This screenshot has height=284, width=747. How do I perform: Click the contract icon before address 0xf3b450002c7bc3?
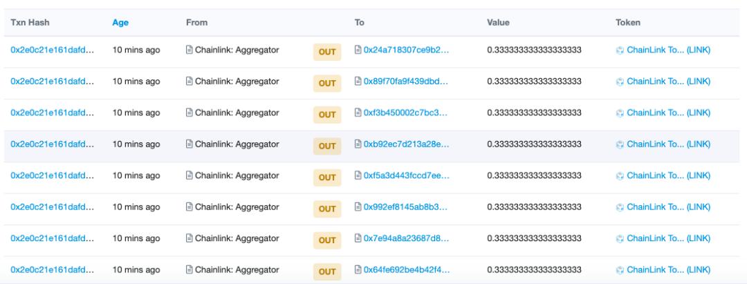point(358,112)
